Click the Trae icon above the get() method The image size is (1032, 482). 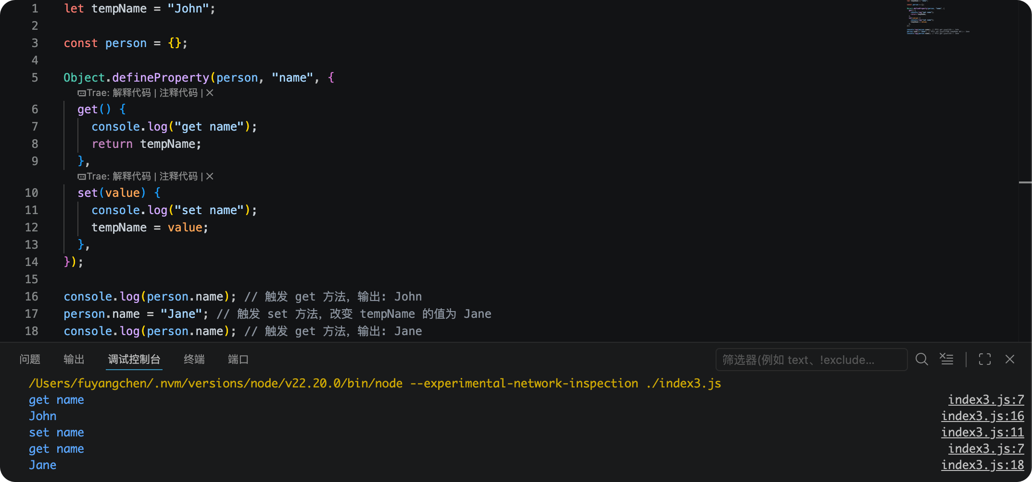(82, 93)
